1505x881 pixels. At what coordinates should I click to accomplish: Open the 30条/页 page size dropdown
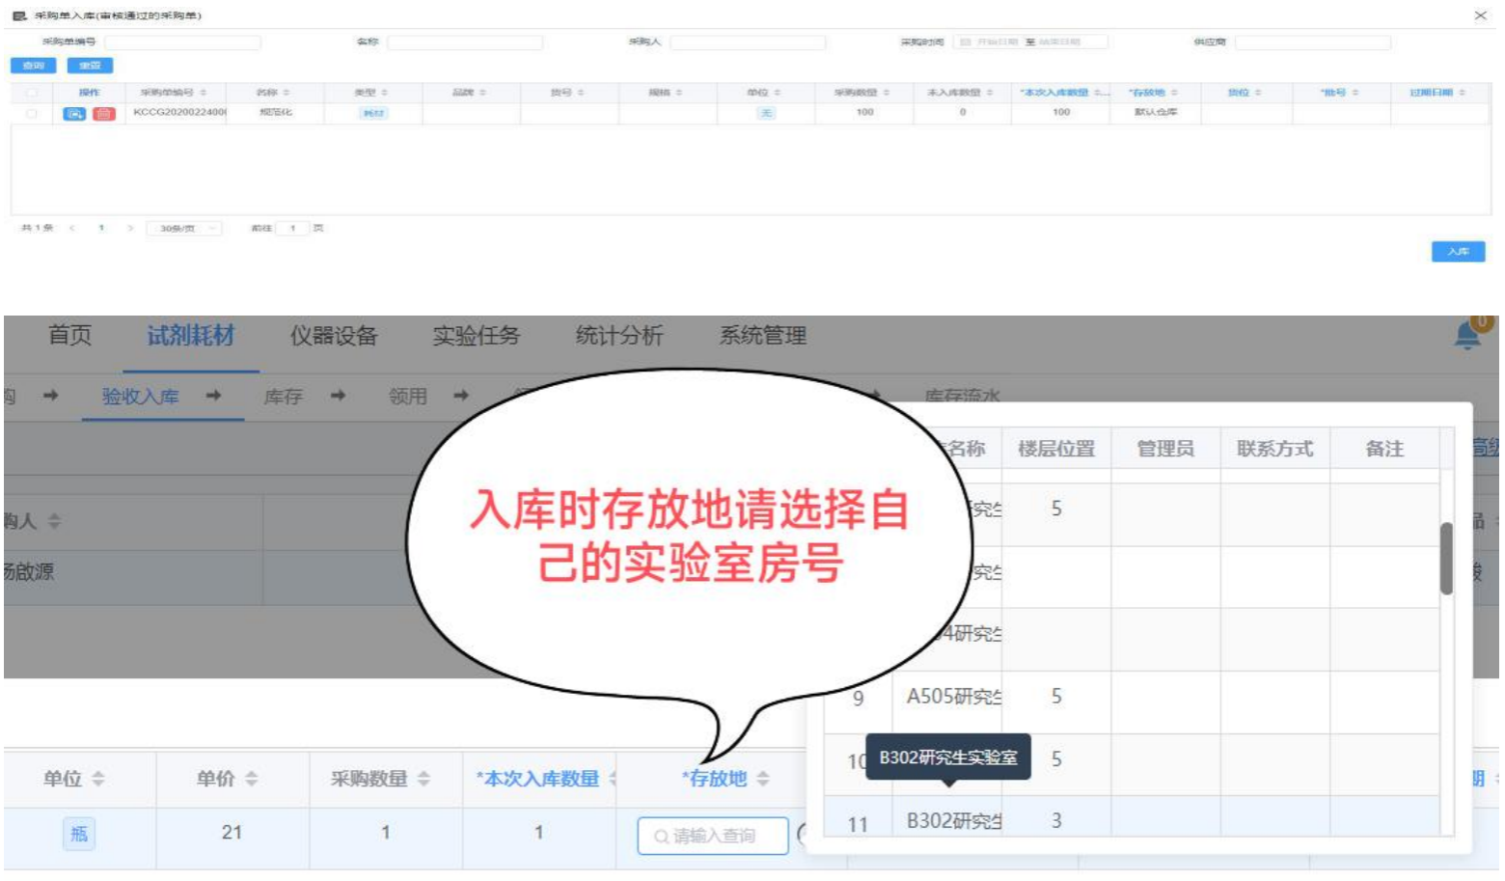183,229
